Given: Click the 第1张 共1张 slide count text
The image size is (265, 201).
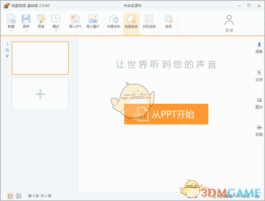Looking at the screenshot, I should point(40,196).
